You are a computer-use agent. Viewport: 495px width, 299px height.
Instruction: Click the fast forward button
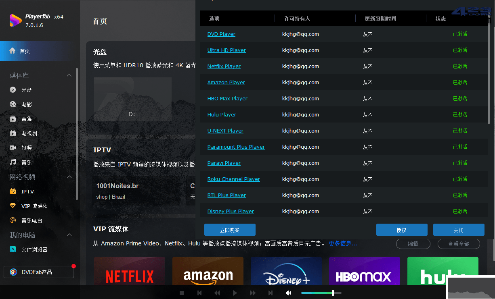point(253,293)
